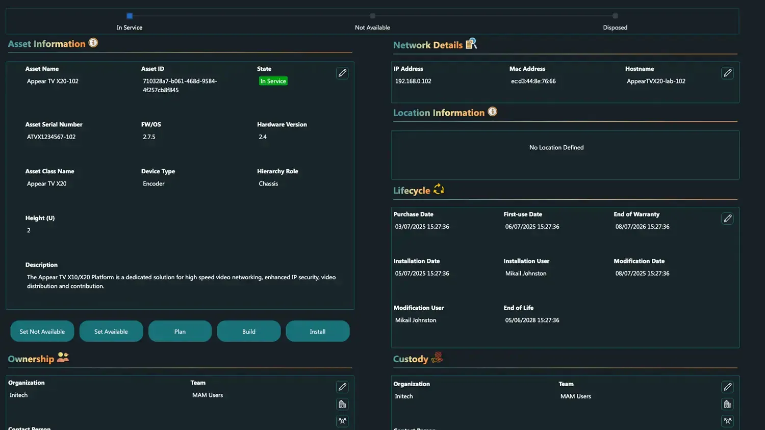
Task: Select hostname AppearTVX20-lab-102
Action: [x=656, y=81]
